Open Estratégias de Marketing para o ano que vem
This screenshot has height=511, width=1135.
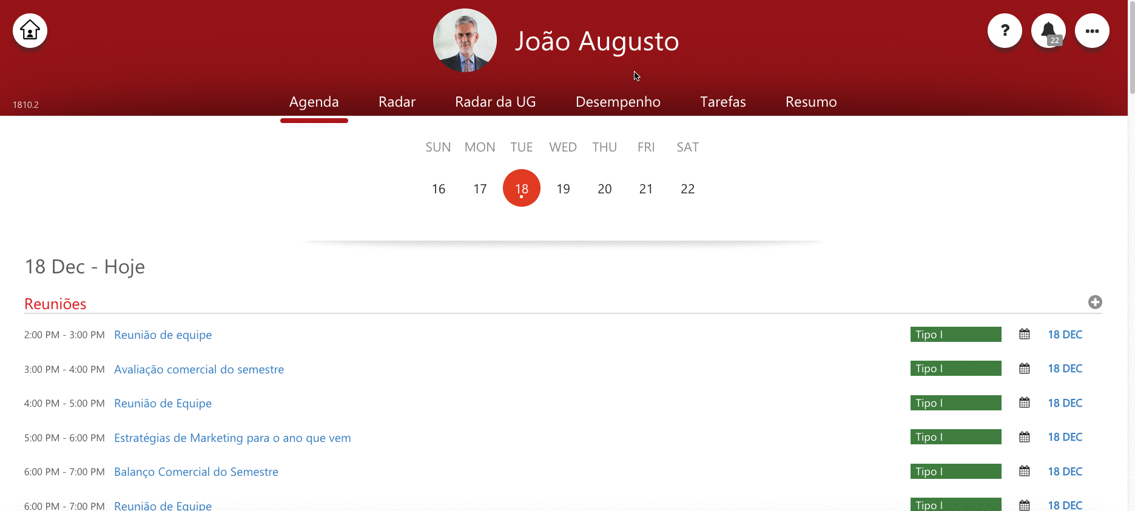click(x=232, y=438)
